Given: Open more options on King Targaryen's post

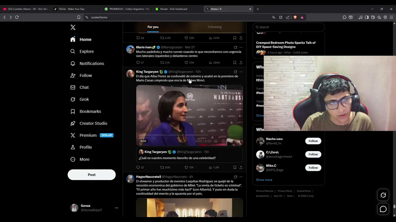Looking at the screenshot, I should pyautogui.click(x=241, y=72).
